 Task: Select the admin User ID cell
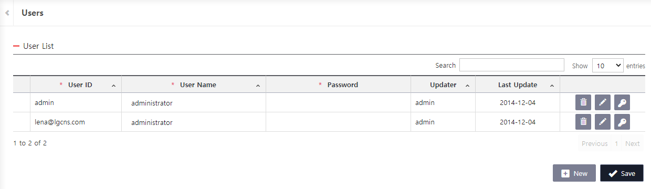[76, 103]
